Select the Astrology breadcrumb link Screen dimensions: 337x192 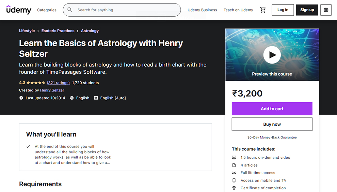[90, 31]
